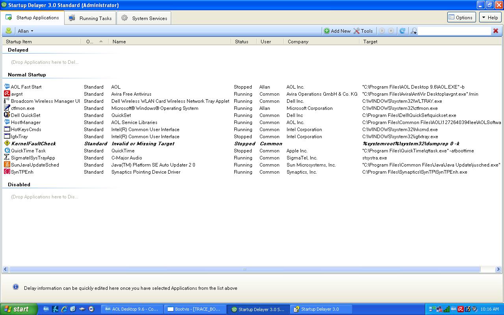The height and width of the screenshot is (315, 504).
Task: Click the AOL Fast Start row icon
Action: pyautogui.click(x=7, y=87)
